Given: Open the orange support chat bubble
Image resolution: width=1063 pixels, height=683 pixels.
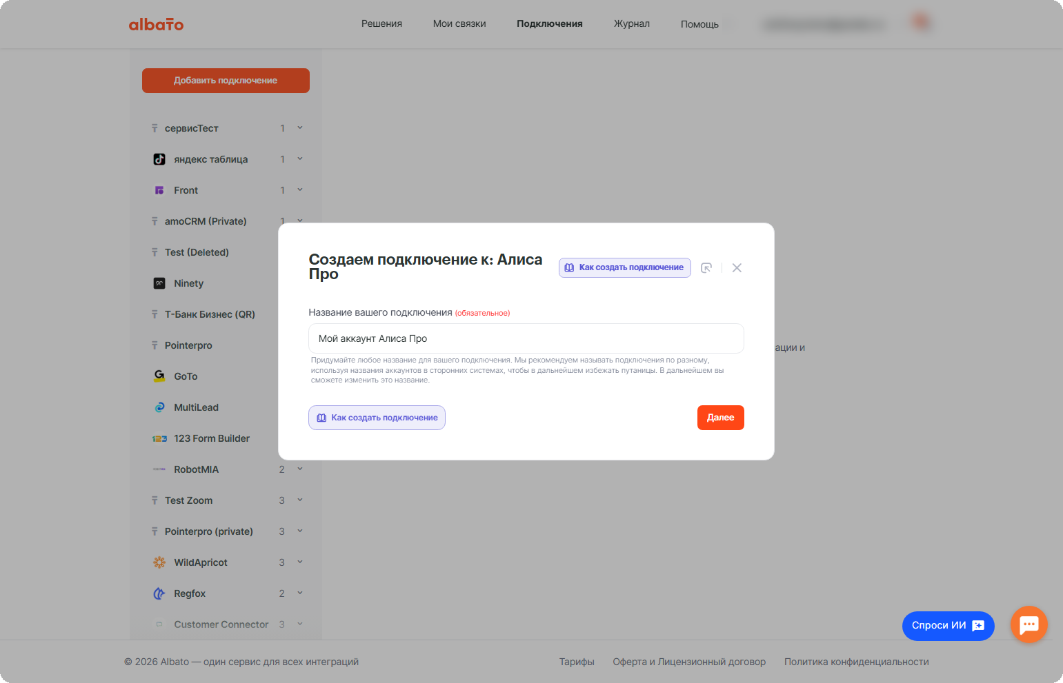Looking at the screenshot, I should [x=1029, y=624].
